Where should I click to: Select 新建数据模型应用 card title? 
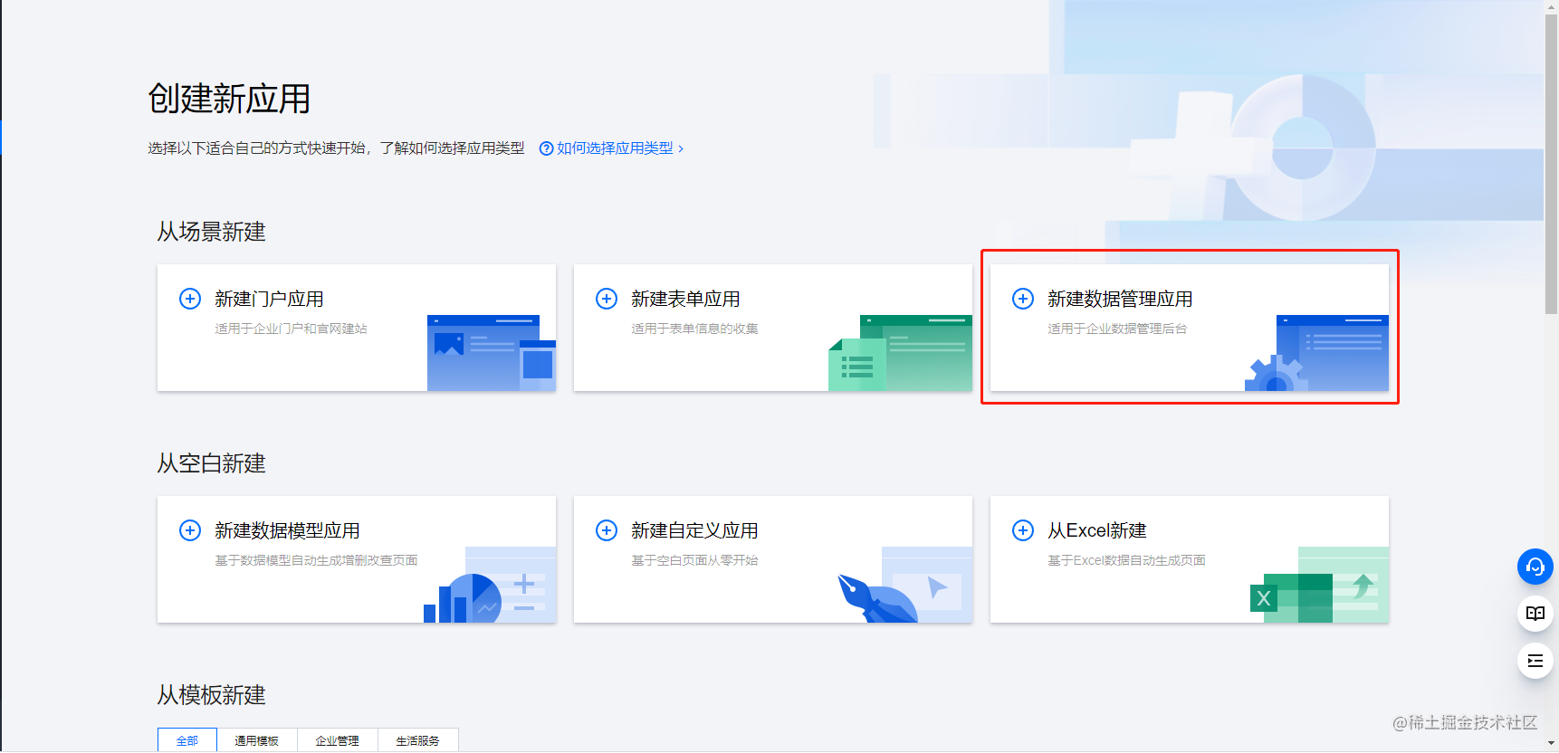(287, 530)
